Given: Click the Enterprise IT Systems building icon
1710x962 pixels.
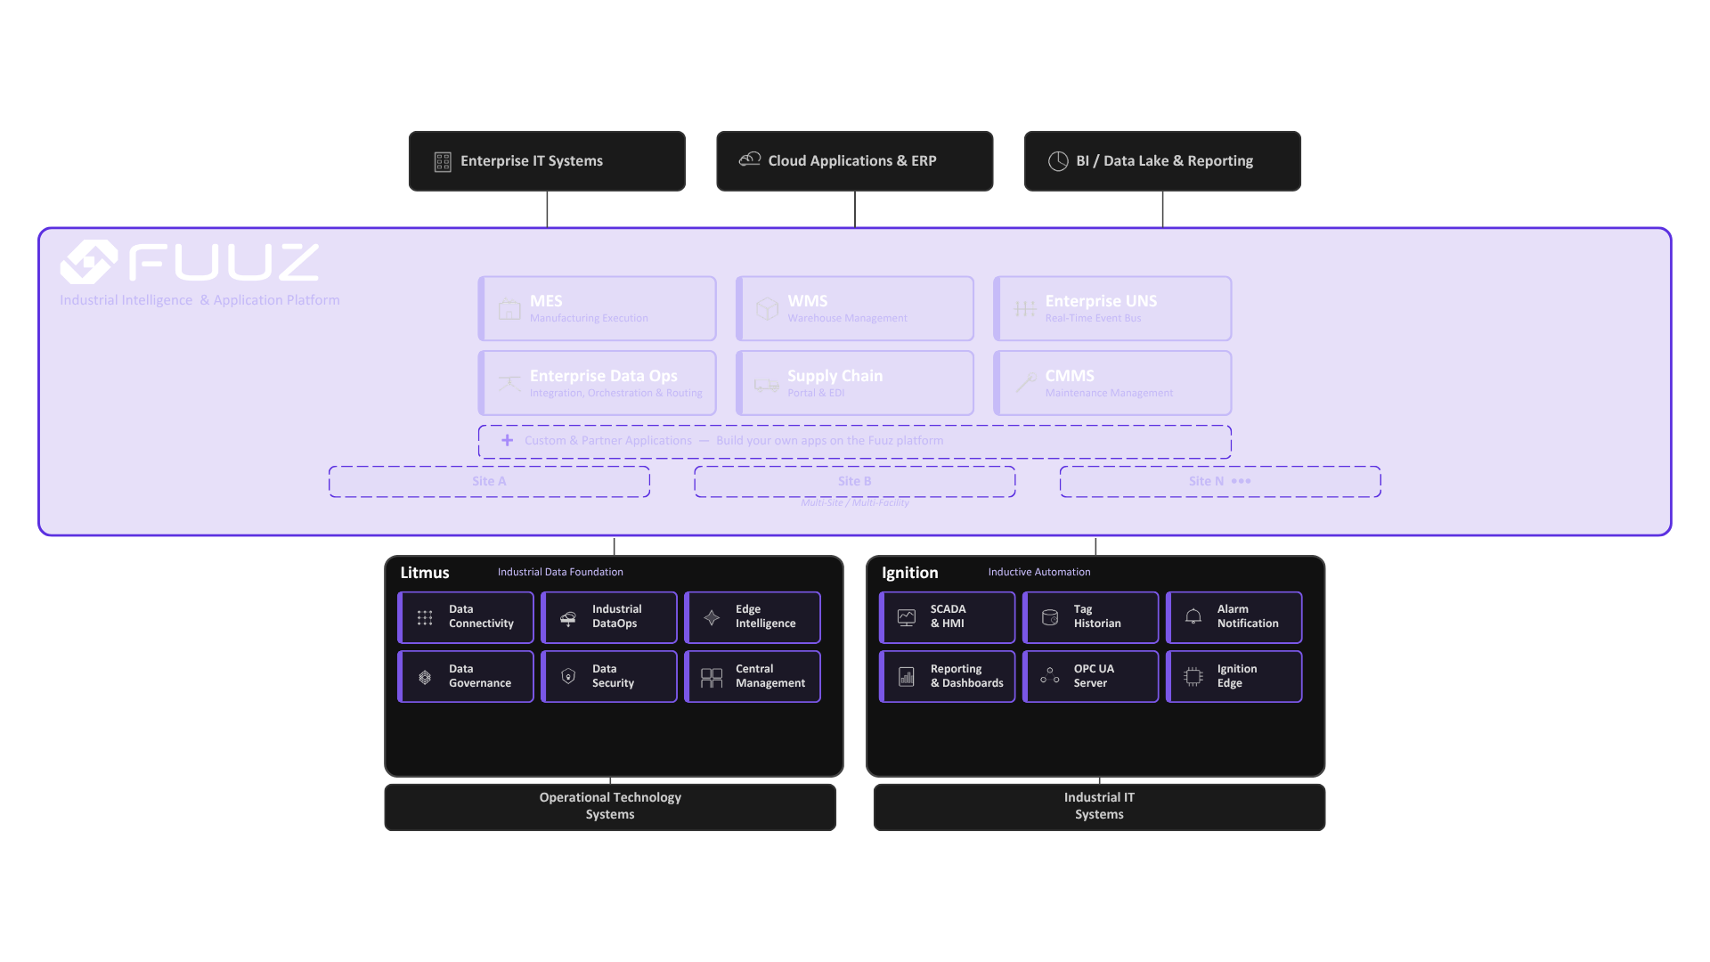Looking at the screenshot, I should point(443,161).
